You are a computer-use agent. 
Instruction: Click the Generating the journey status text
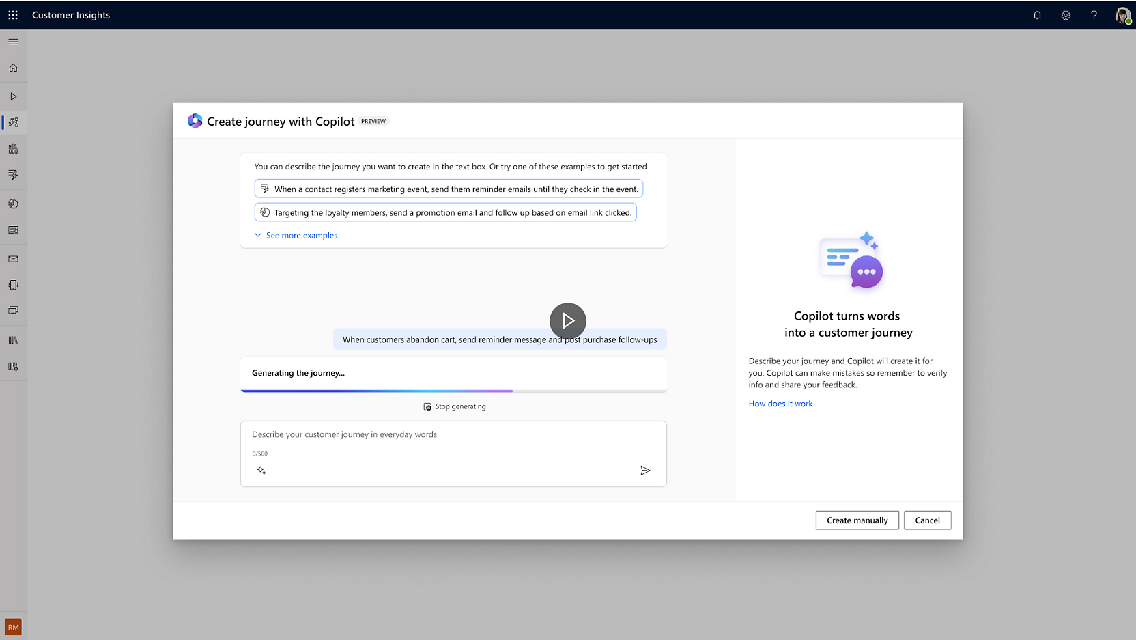[x=298, y=373]
